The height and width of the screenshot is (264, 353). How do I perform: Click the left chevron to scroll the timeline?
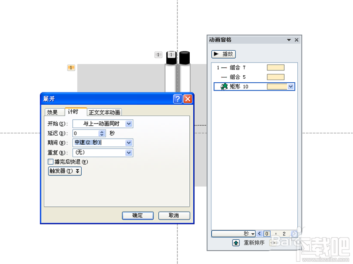pyautogui.click(x=259, y=234)
